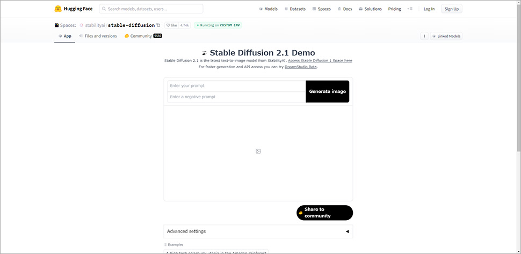Click the Spaces grid icon beside the breadcrumb
Screen dimensions: 521x254
click(56, 25)
